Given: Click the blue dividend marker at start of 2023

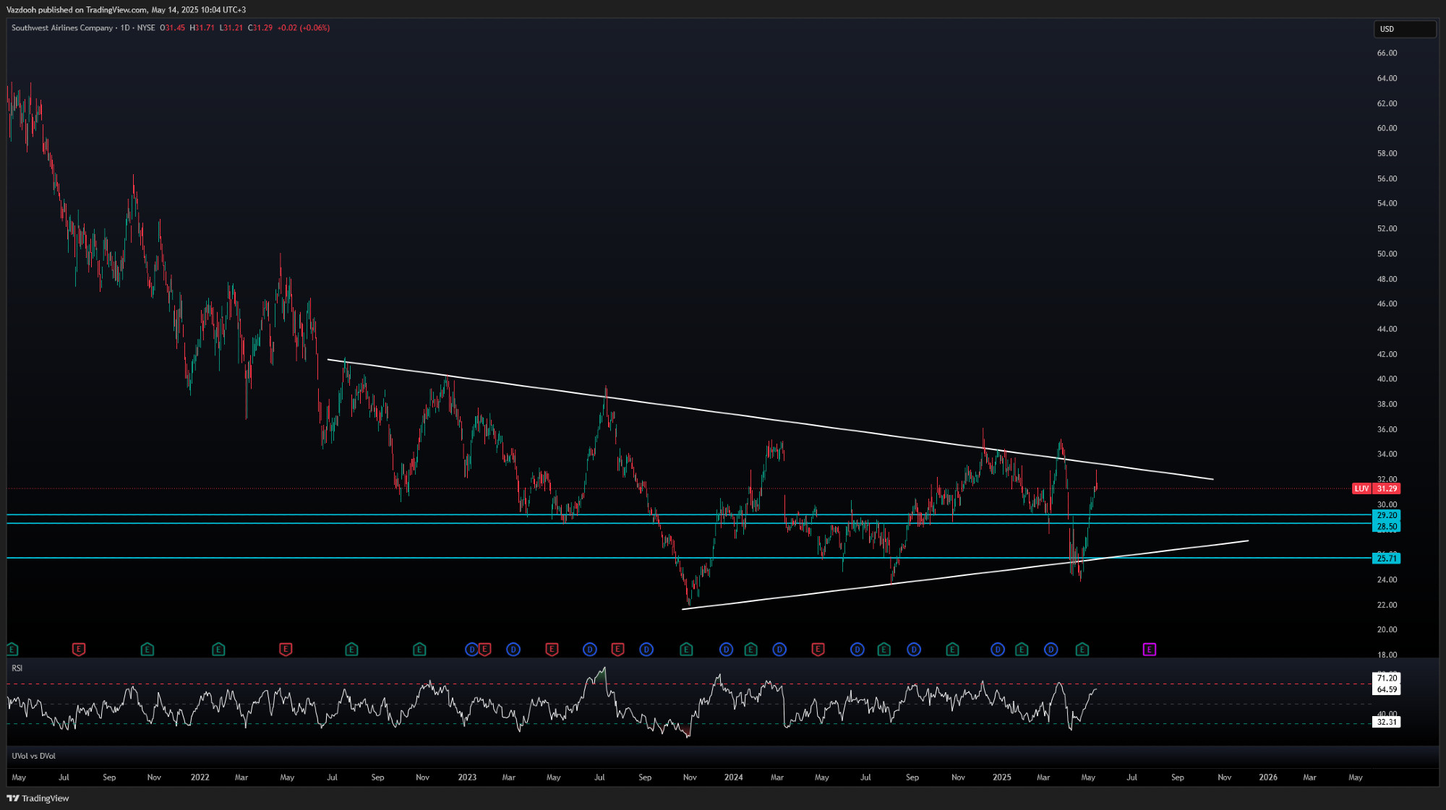Looking at the screenshot, I should tap(471, 650).
